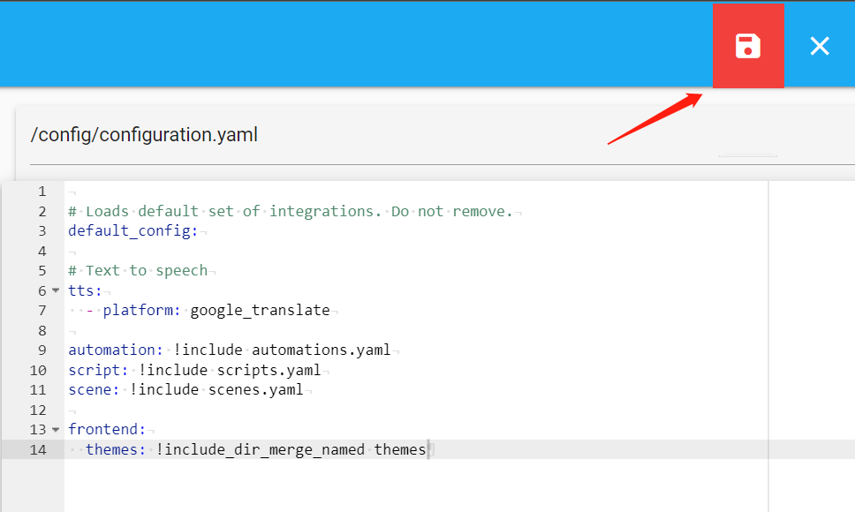The width and height of the screenshot is (855, 512).
Task: Click the scripts.yaml include filename
Action: point(269,371)
